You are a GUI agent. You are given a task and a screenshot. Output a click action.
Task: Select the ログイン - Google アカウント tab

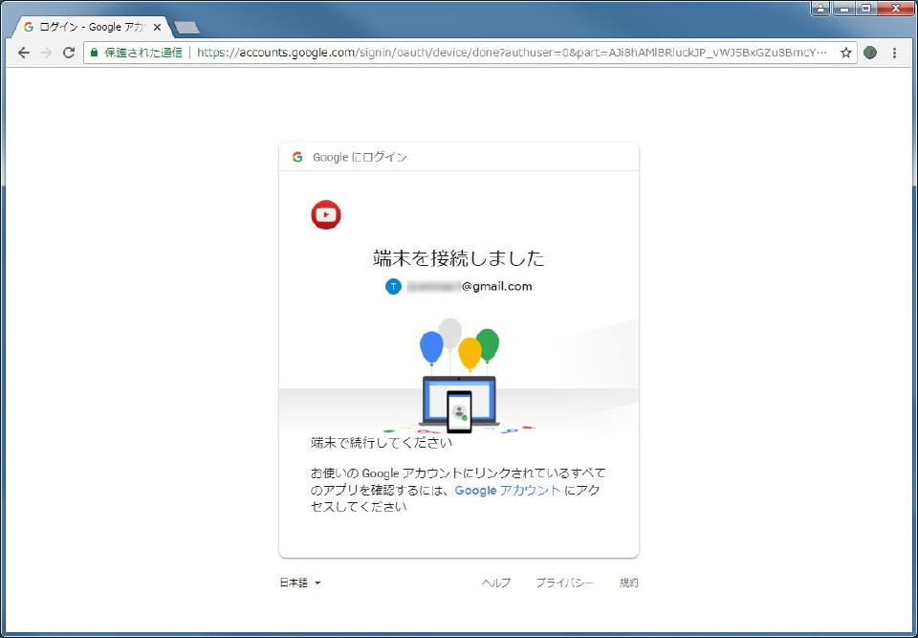93,27
